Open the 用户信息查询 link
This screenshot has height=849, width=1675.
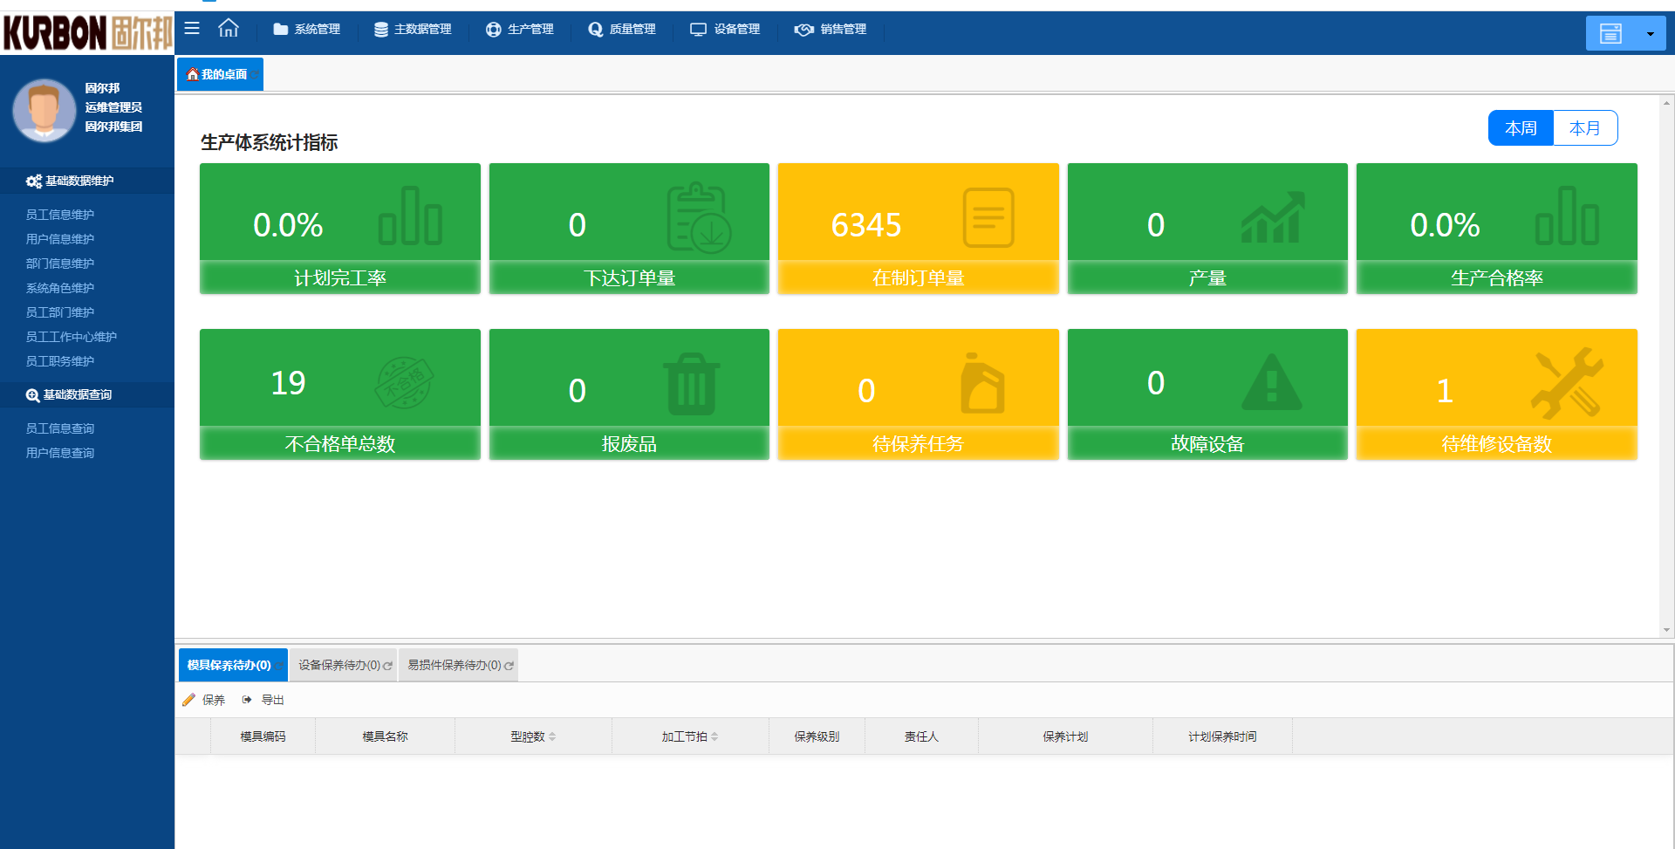point(60,453)
